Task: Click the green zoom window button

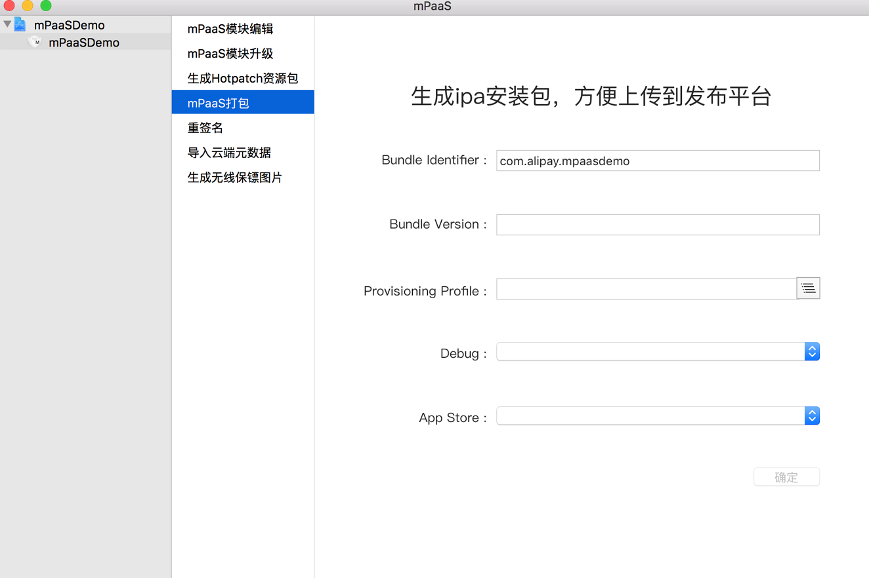Action: (x=46, y=6)
